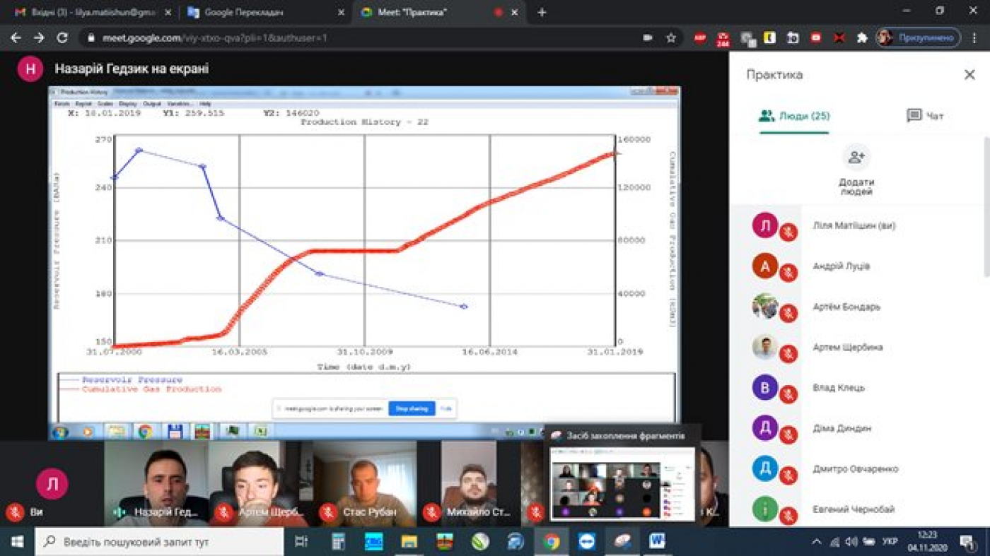Open a new browser tab
This screenshot has height=556, width=990.
[x=542, y=12]
